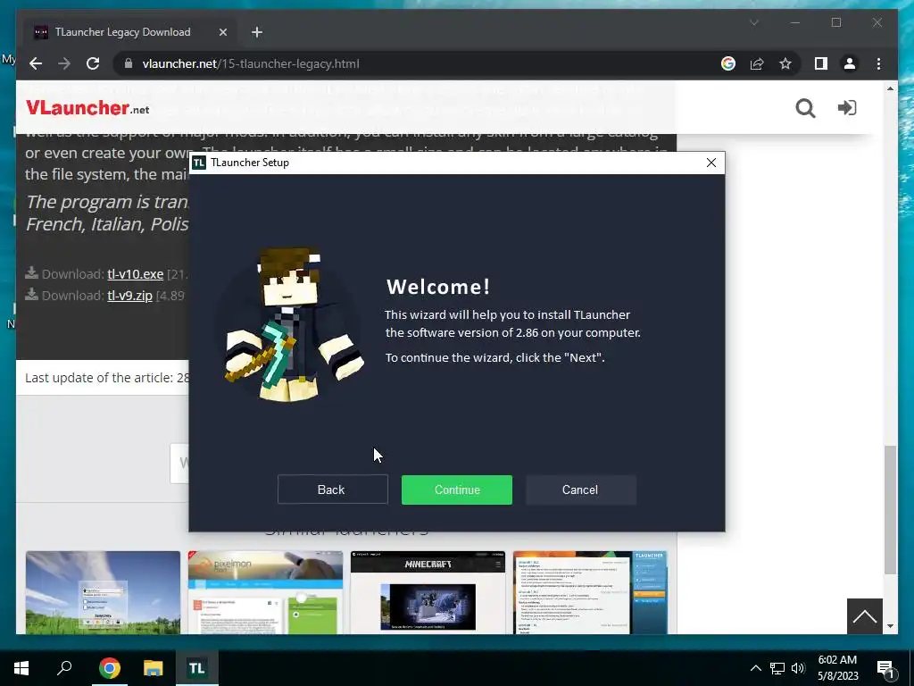Open the TLauncher changelog thumbnail

click(591, 592)
